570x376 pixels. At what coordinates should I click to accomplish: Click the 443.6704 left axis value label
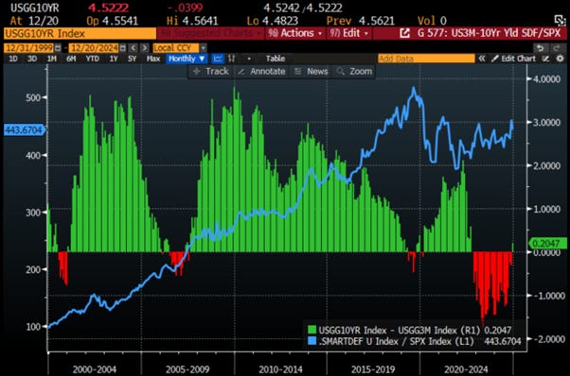(24, 129)
